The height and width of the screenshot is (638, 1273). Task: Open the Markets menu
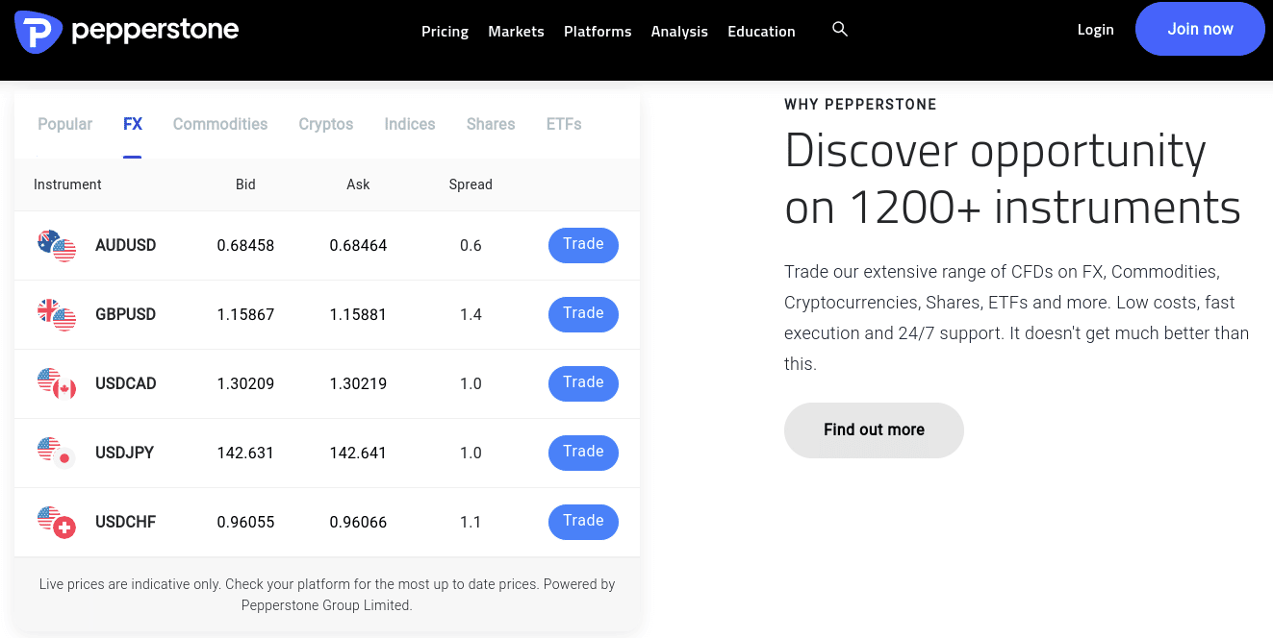click(516, 32)
